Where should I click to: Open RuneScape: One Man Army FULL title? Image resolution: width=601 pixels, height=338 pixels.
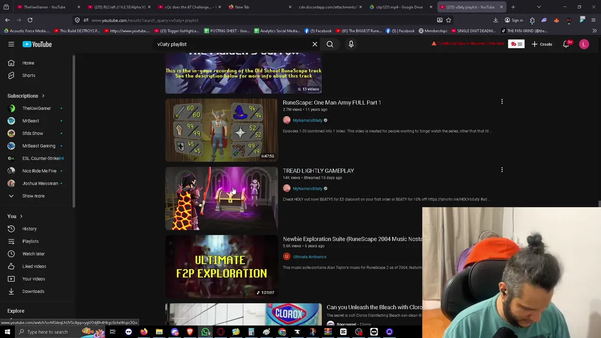click(331, 102)
